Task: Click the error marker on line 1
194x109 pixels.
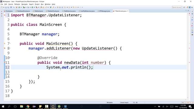Action: (x=5, y=15)
